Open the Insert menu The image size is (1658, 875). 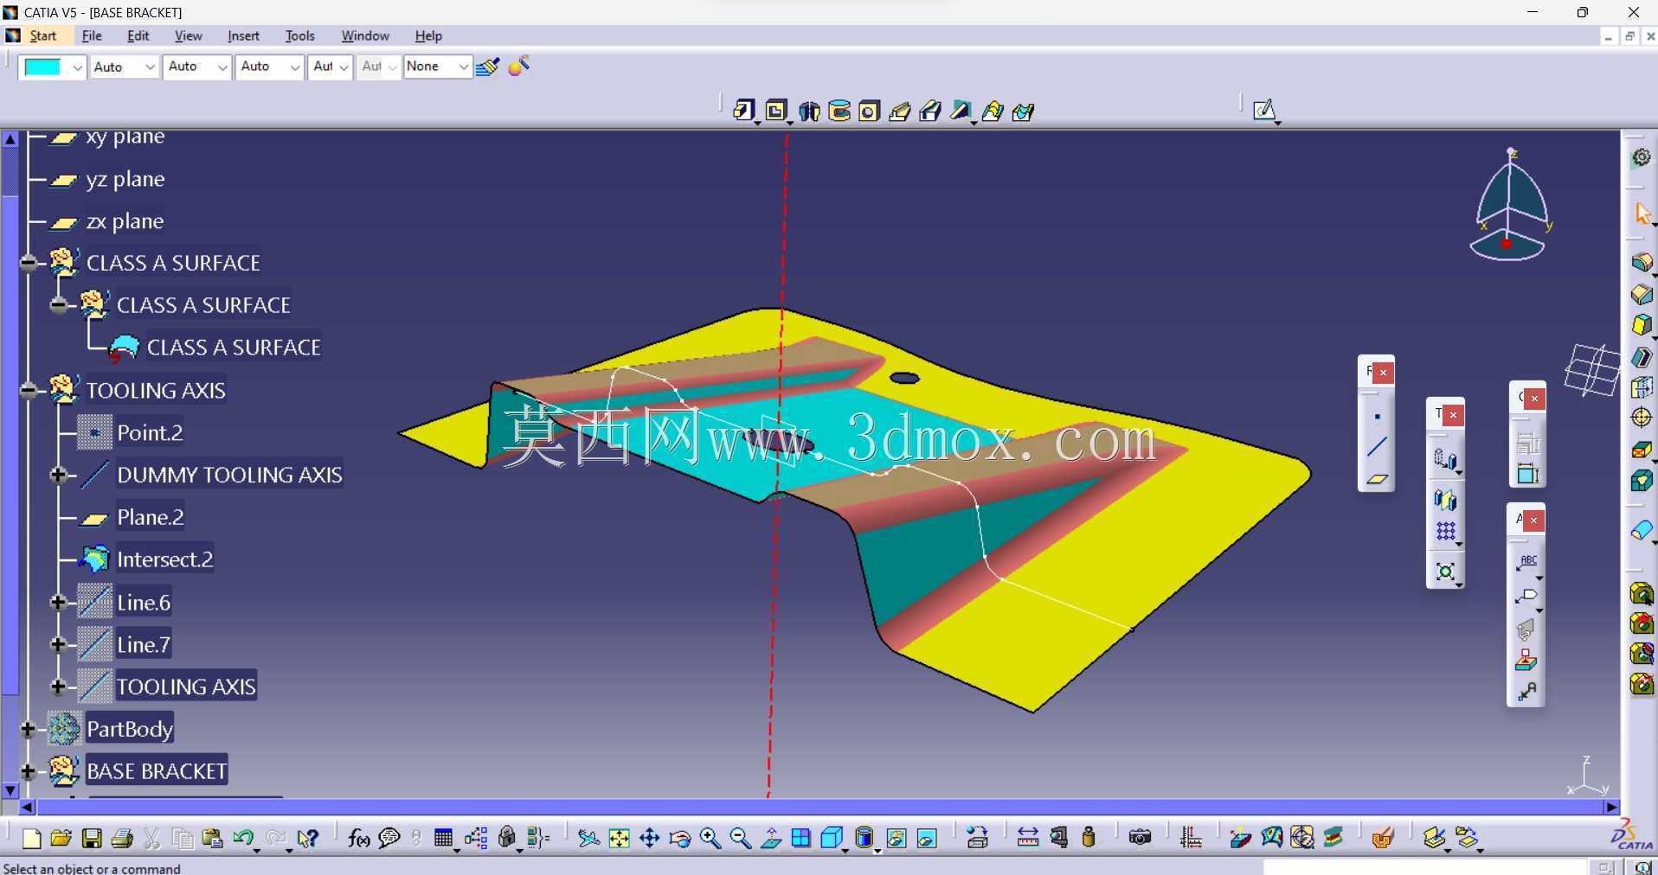pyautogui.click(x=243, y=35)
